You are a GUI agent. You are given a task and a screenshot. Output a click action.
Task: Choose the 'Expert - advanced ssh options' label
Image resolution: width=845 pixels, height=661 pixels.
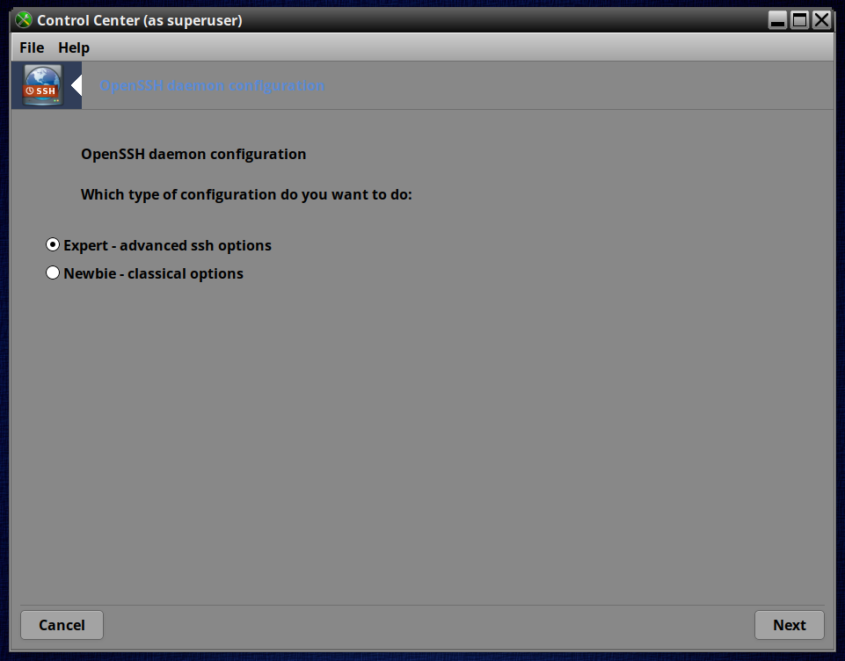pyautogui.click(x=168, y=245)
